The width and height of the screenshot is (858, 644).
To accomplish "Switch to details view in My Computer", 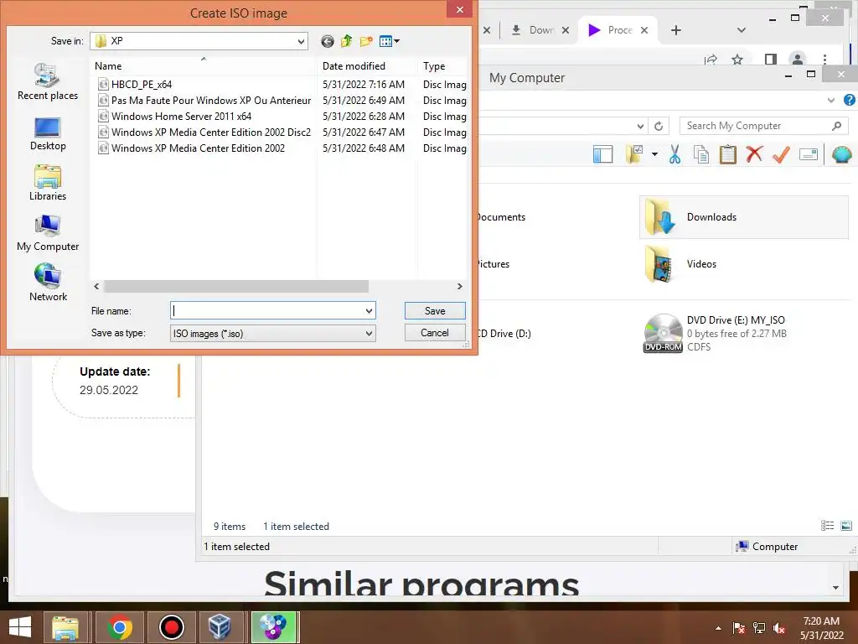I will click(x=827, y=526).
